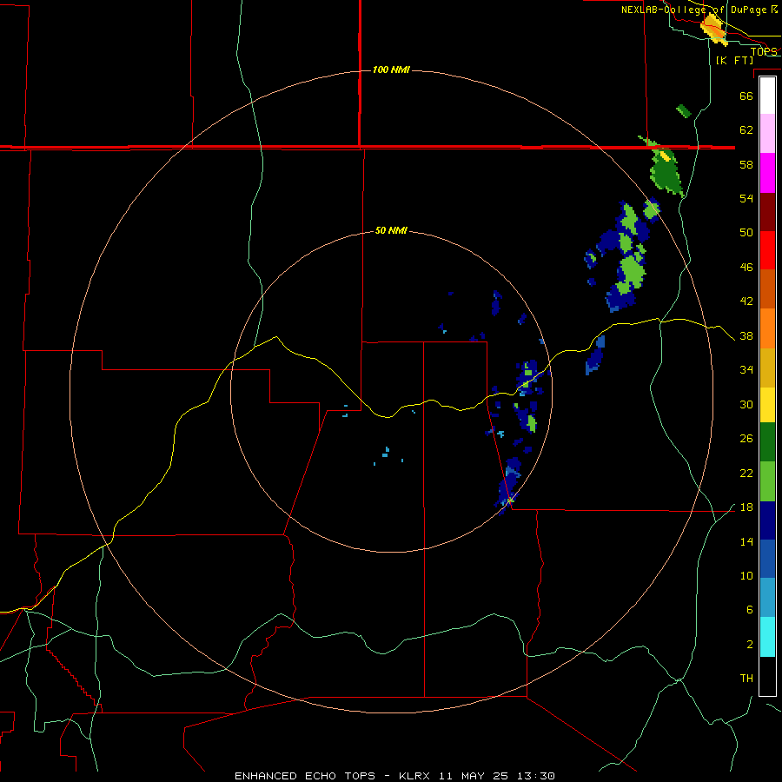The image size is (782, 782).
Task: Click the "26" scale value
Action: (x=746, y=439)
